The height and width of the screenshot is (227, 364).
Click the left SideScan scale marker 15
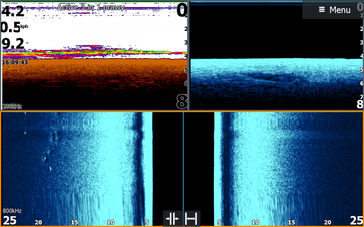[x=75, y=222]
